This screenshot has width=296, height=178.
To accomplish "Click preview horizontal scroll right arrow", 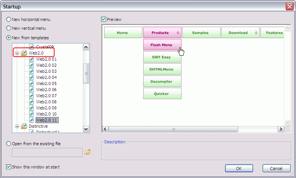I will click(x=281, y=129).
